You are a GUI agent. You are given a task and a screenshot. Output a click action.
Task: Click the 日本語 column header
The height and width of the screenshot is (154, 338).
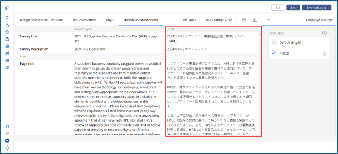(172, 29)
